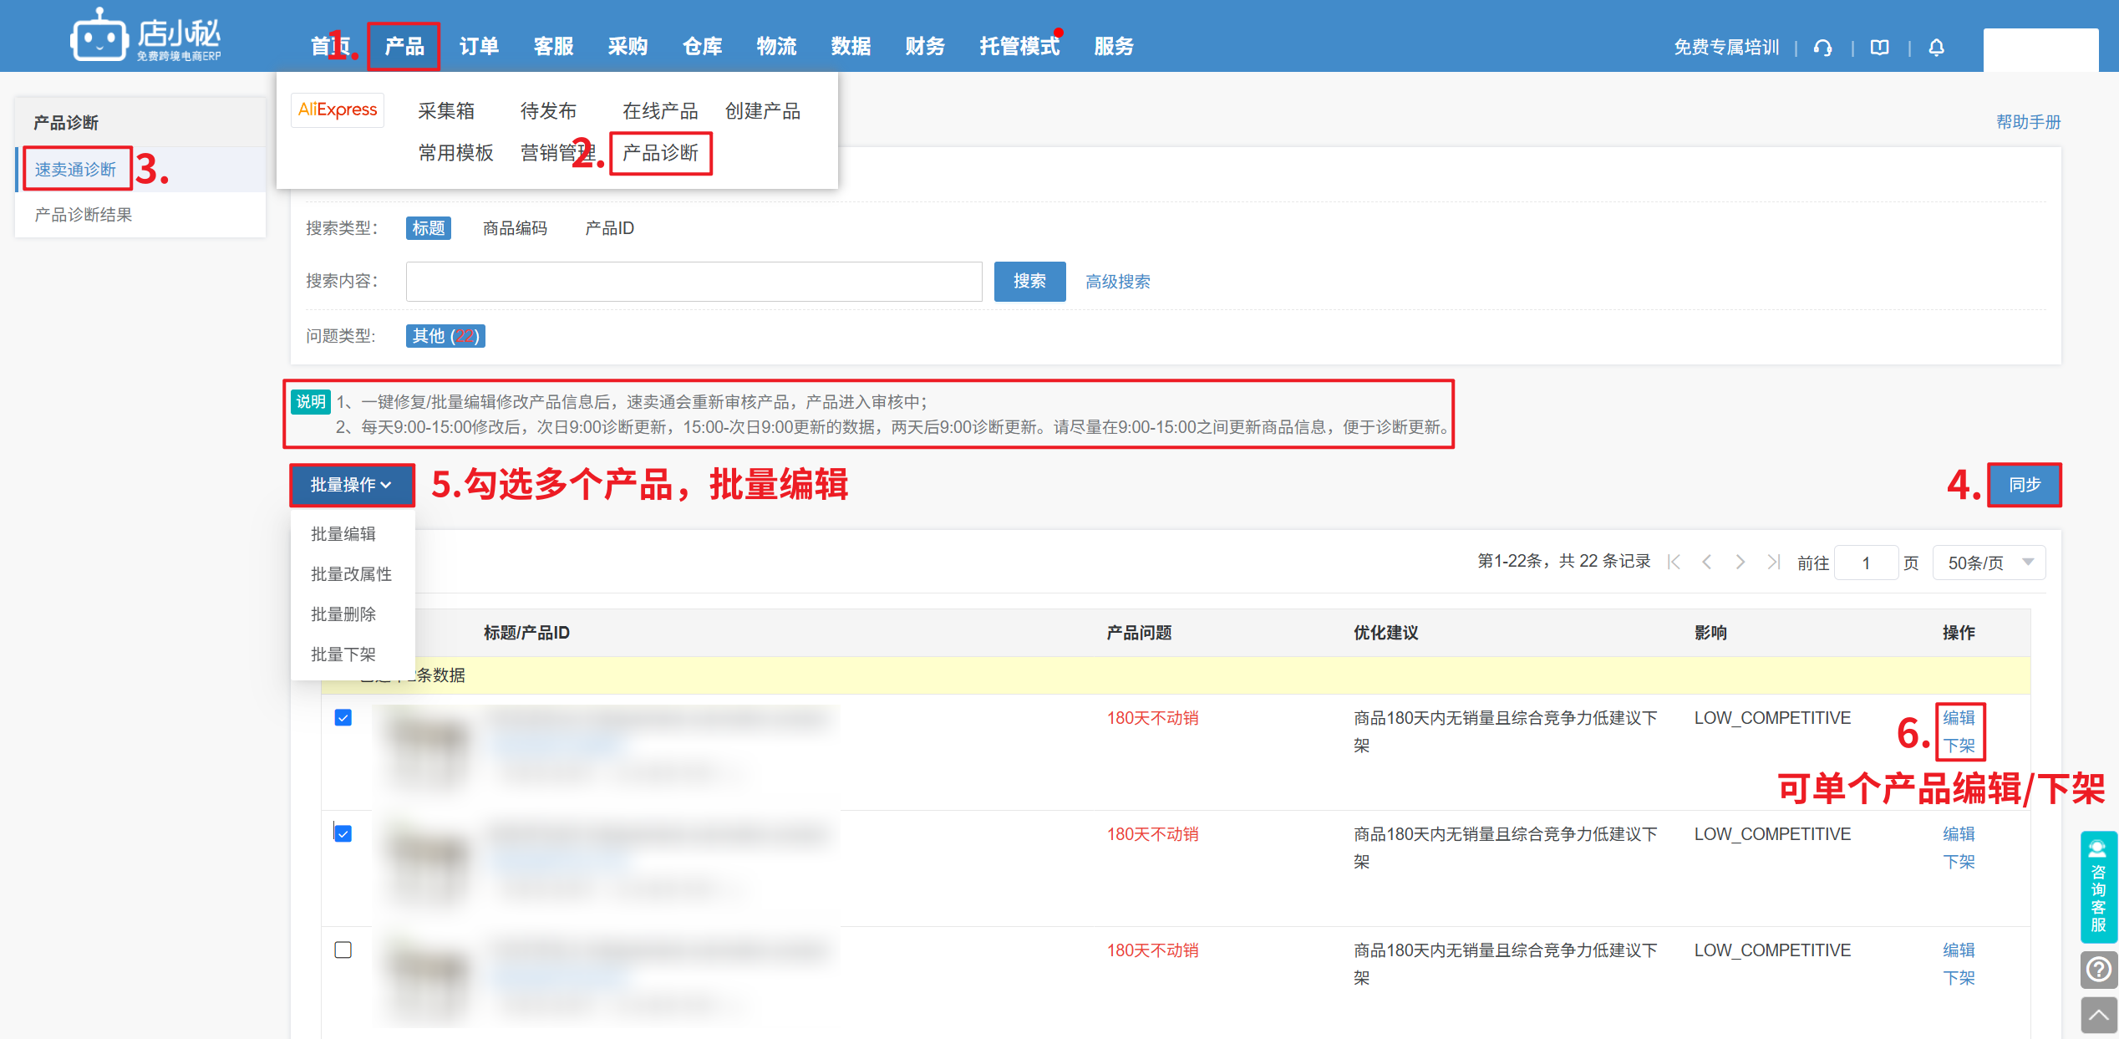The height and width of the screenshot is (1039, 2119).
Task: Check the third product row checkbox
Action: pyautogui.click(x=343, y=950)
